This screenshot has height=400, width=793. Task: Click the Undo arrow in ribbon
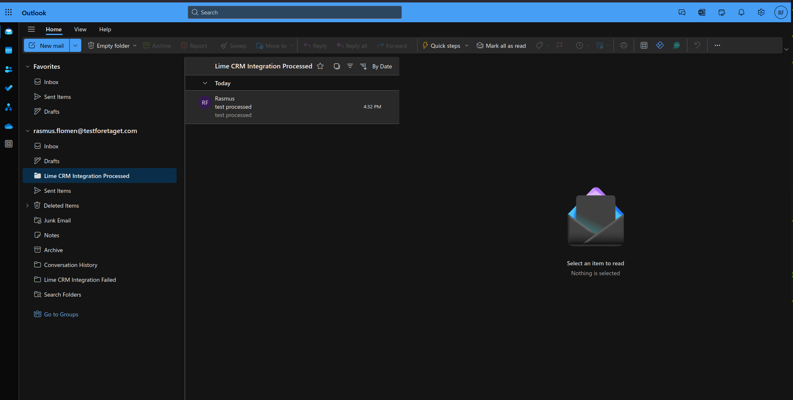[697, 45]
